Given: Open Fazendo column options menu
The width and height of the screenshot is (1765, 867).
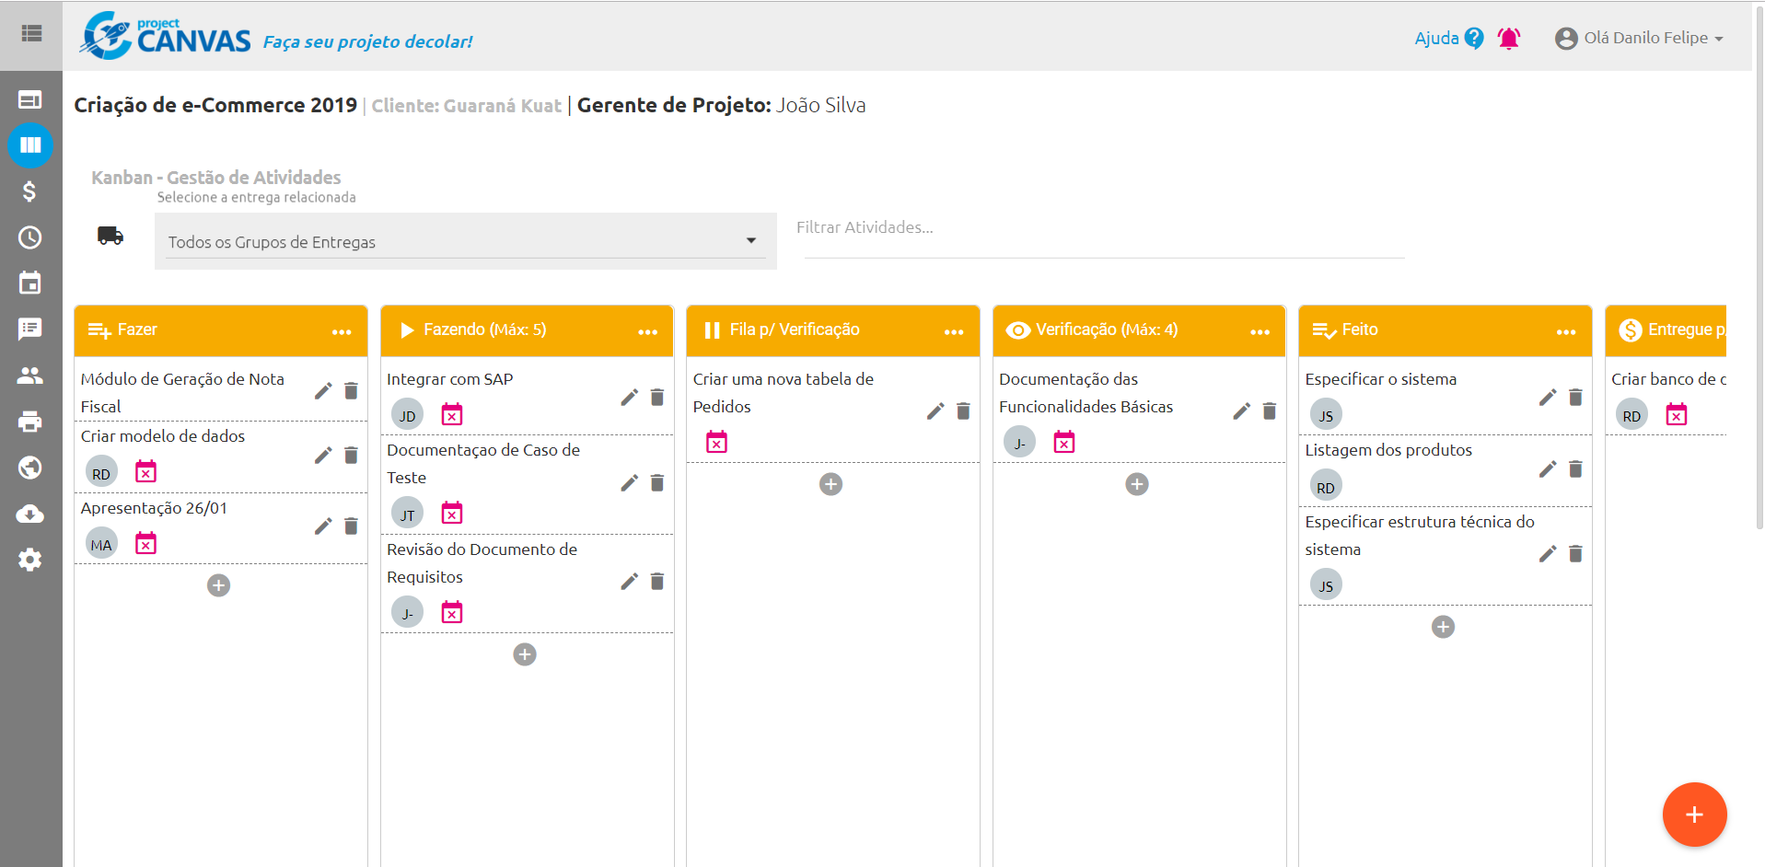Looking at the screenshot, I should click(648, 331).
